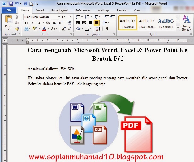
Task: Click the Shrink Font icon
Action: (70, 29)
